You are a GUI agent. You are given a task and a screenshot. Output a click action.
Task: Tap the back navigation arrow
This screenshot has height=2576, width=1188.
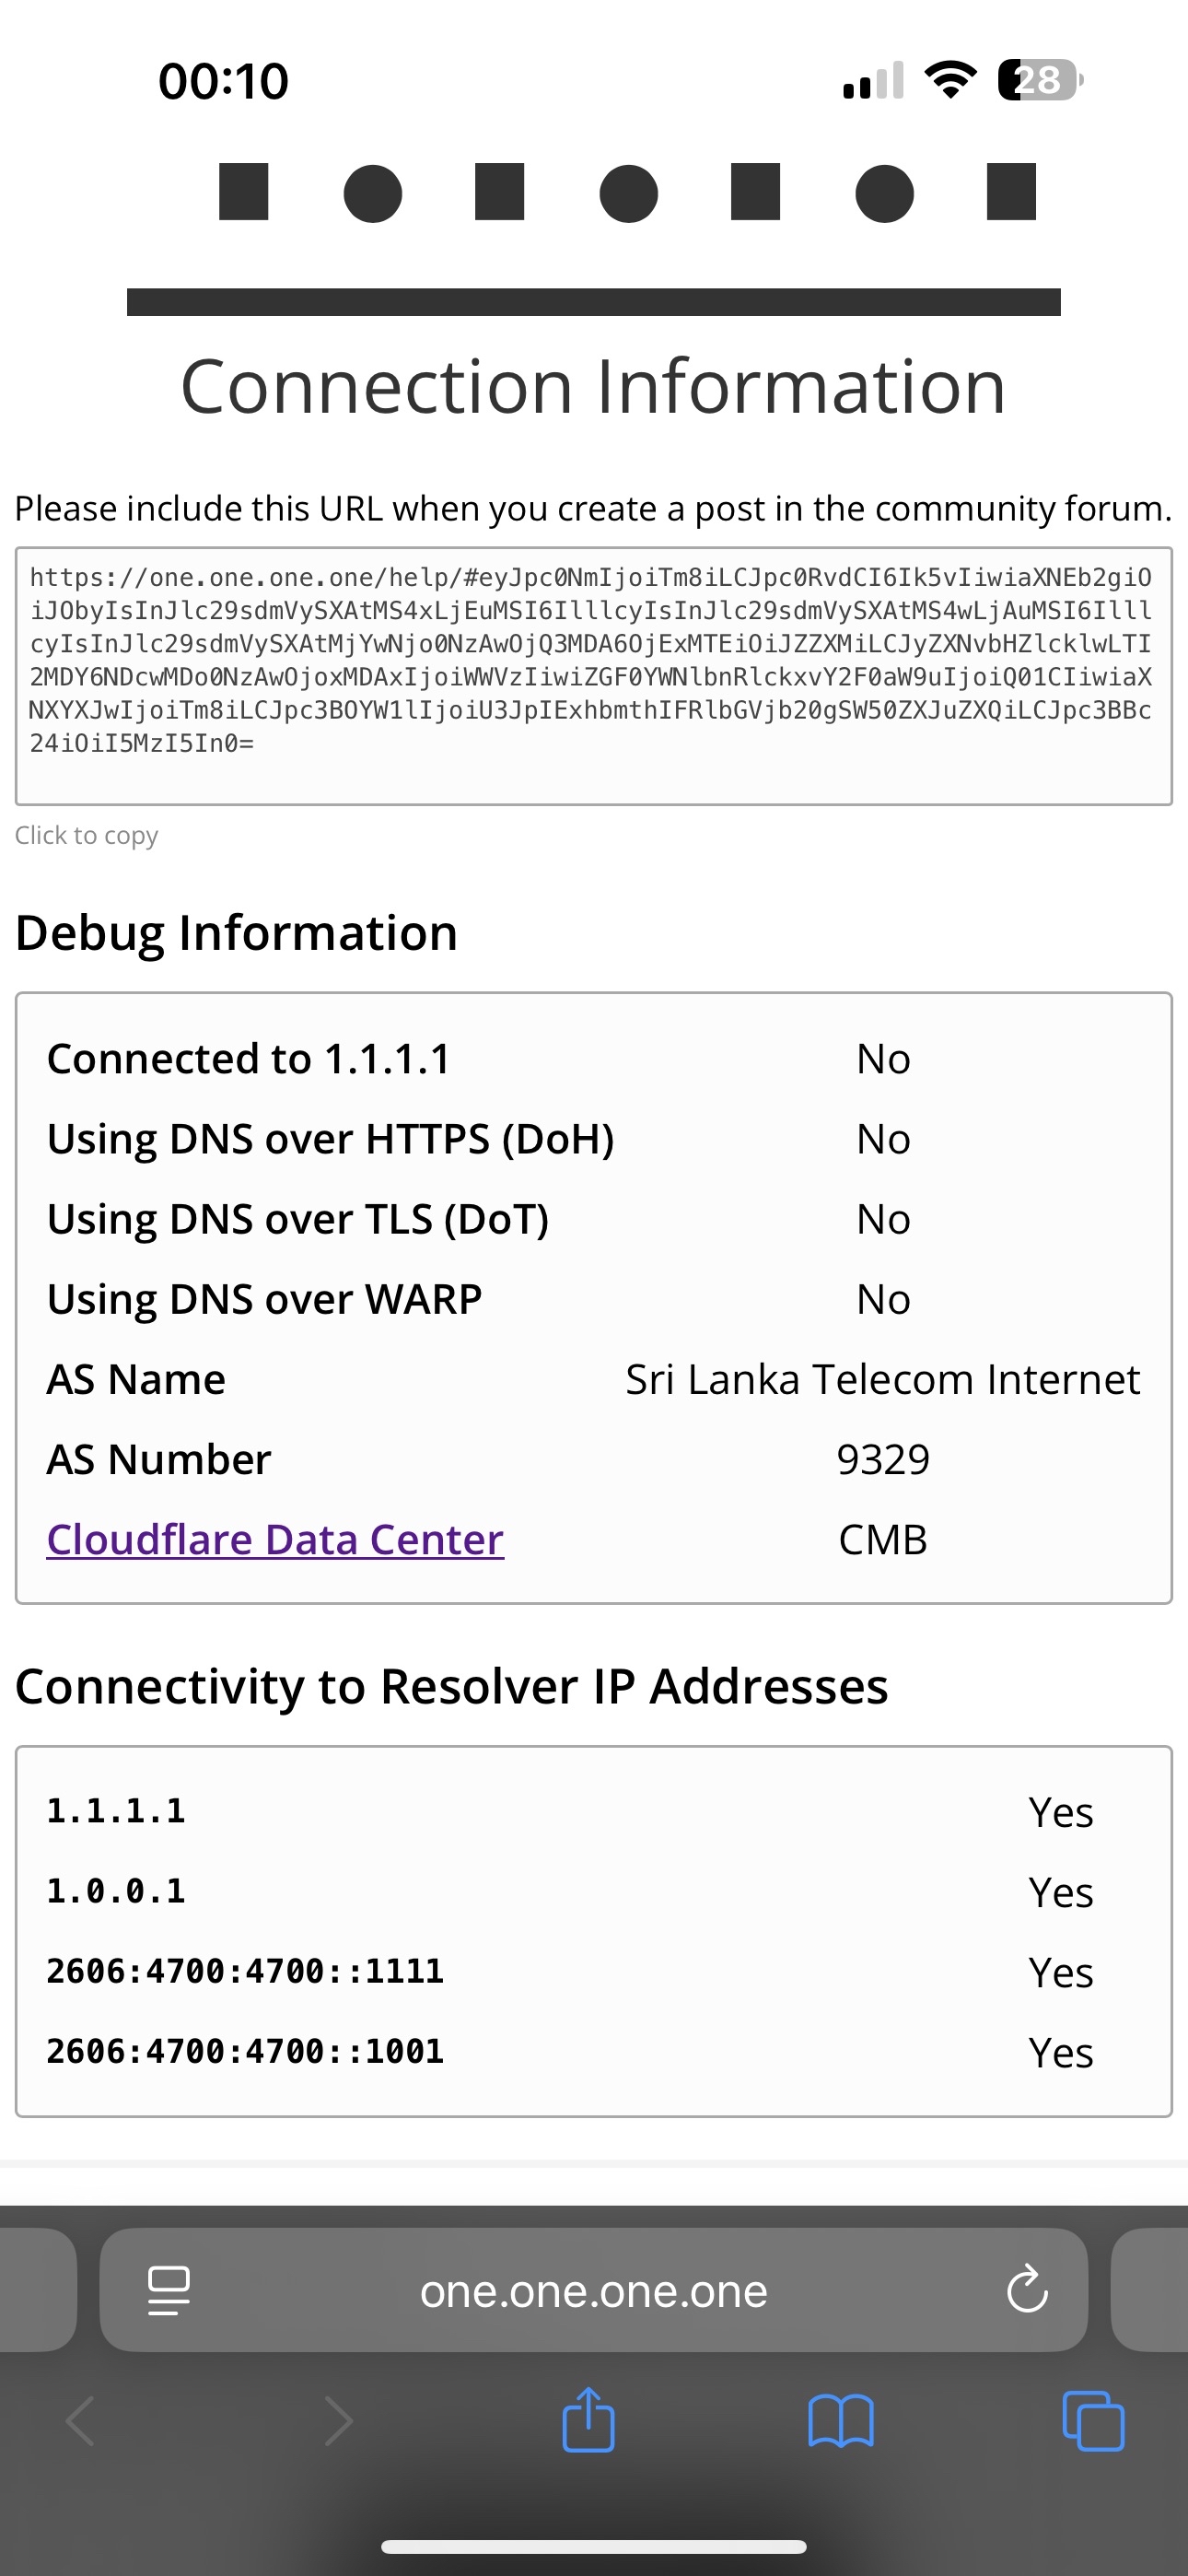(82, 2421)
